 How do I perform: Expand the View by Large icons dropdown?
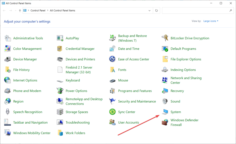[211, 21]
